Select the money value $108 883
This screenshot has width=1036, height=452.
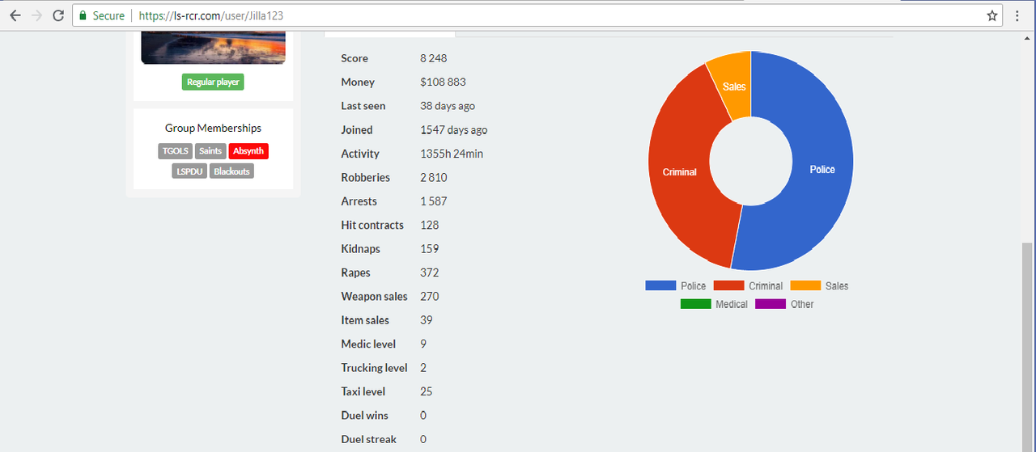pos(443,82)
